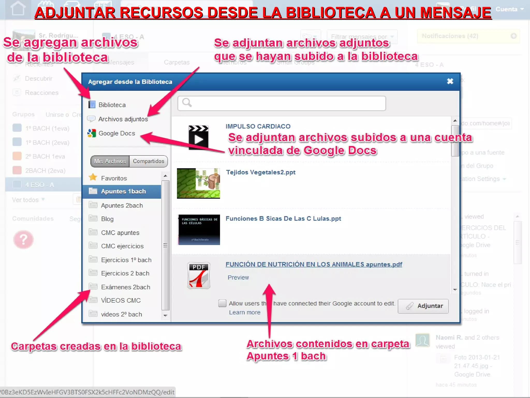
Task: Open the Favoritos star folder
Action: pos(108,178)
